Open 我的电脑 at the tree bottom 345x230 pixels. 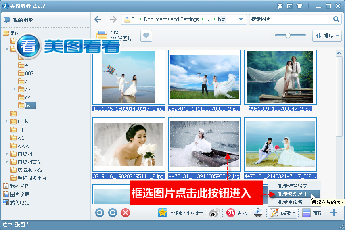(x=16, y=202)
